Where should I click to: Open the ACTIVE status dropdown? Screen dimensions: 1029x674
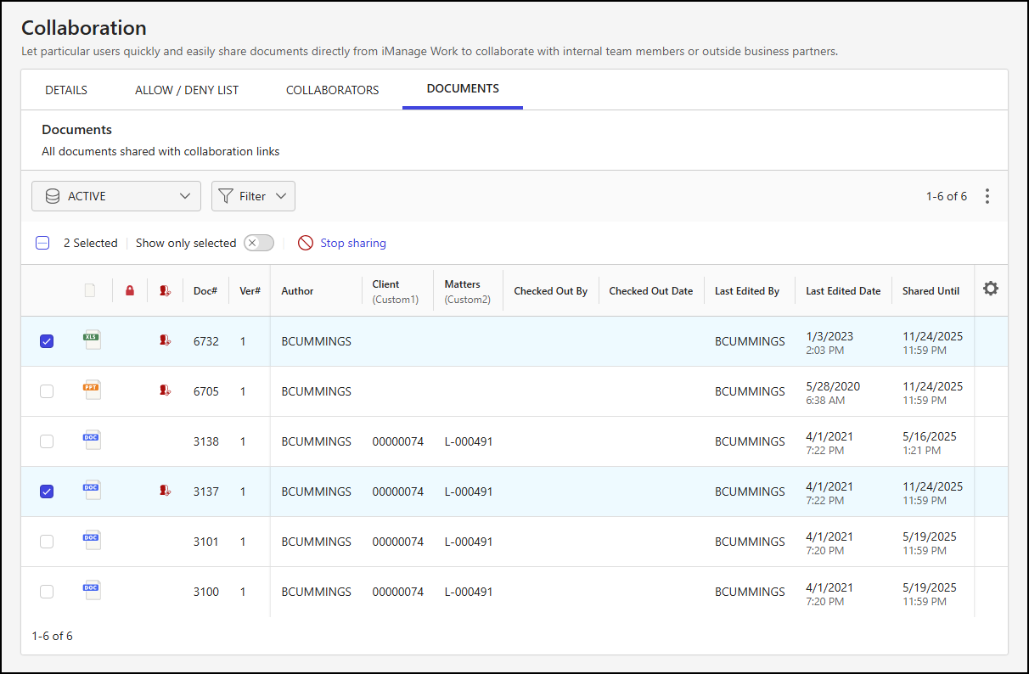tap(116, 196)
